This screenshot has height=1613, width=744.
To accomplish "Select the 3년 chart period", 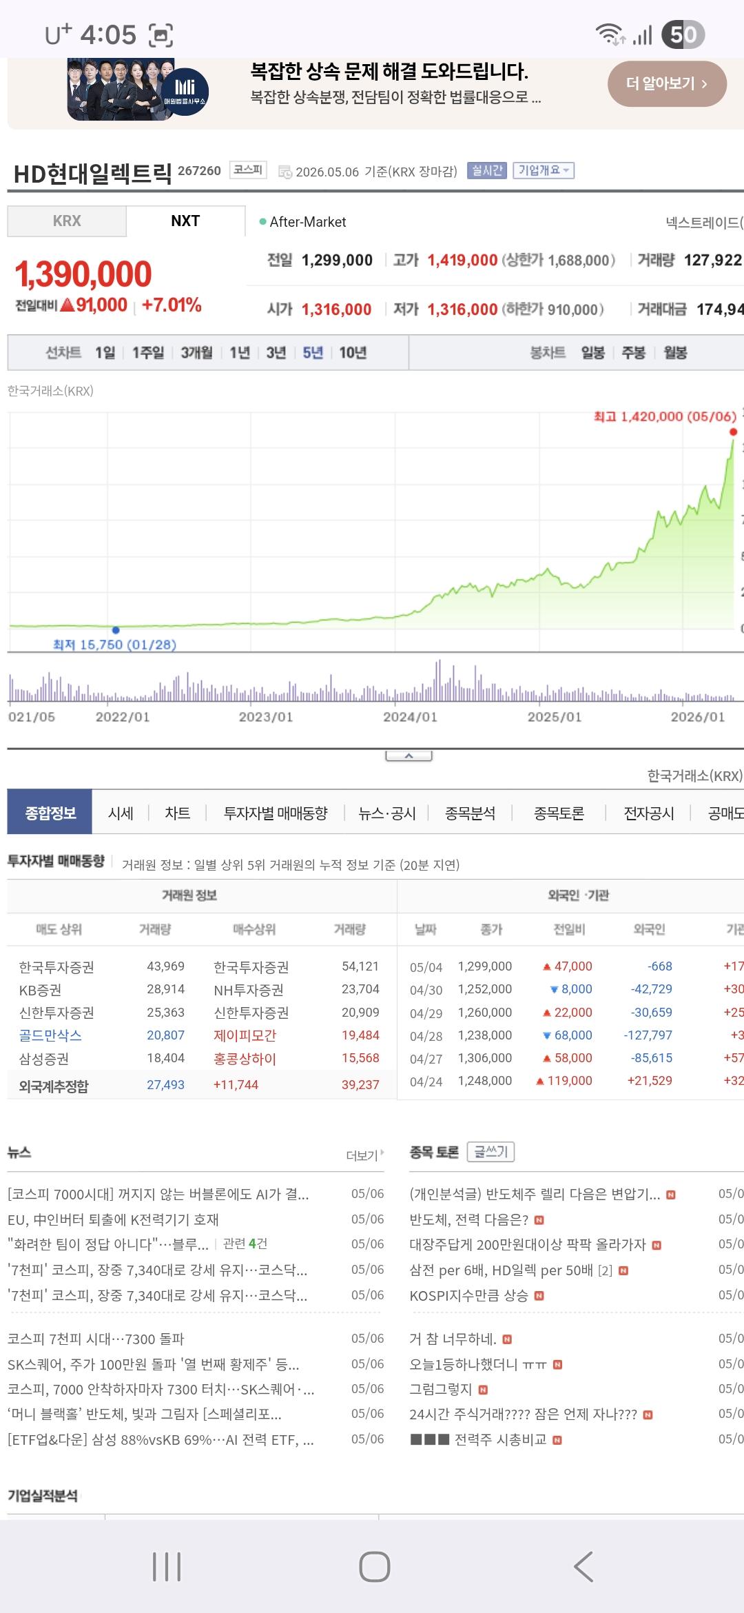I will (x=276, y=353).
